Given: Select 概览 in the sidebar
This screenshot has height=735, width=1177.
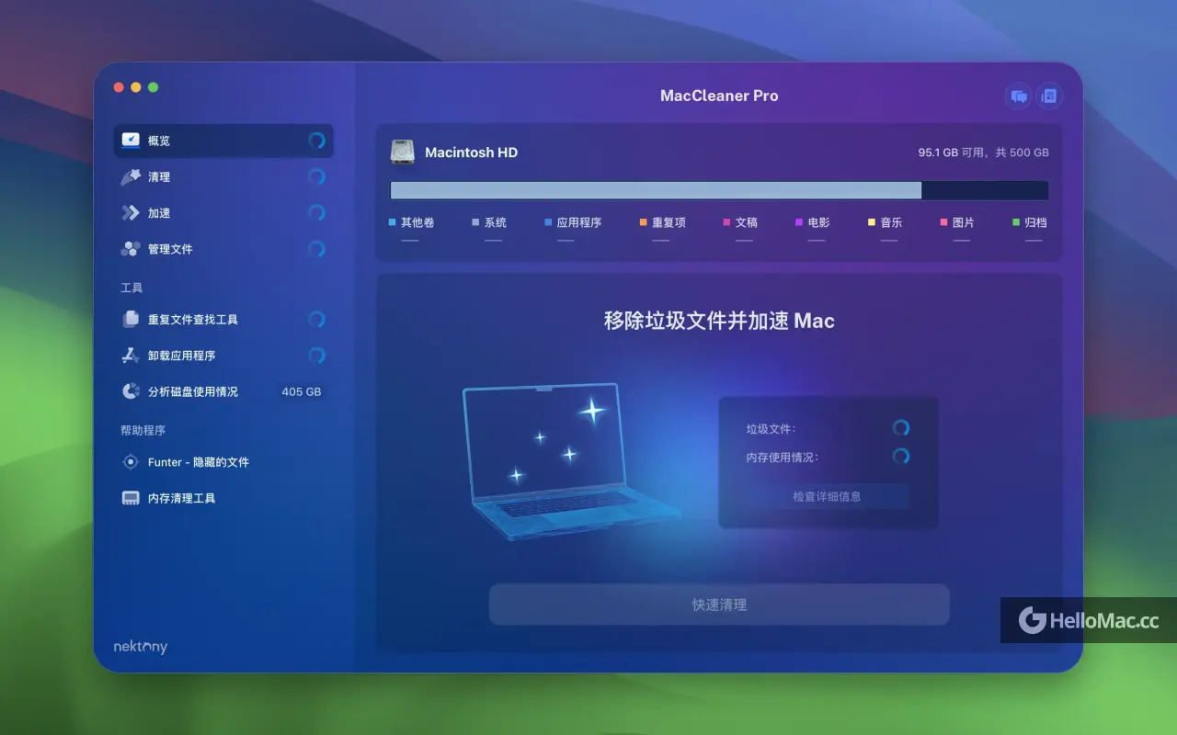Looking at the screenshot, I should 223,141.
